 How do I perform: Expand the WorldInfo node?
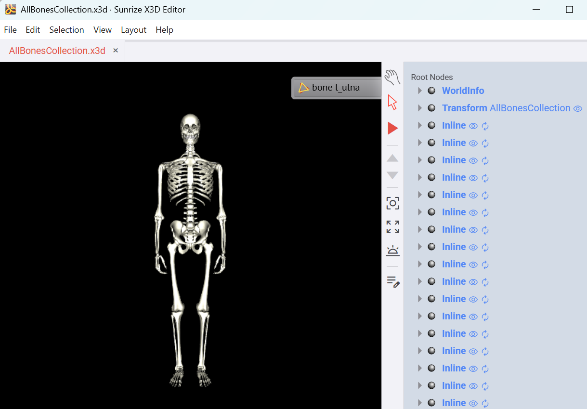419,91
